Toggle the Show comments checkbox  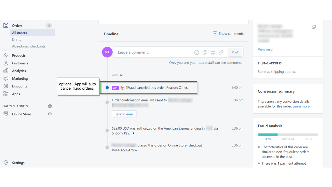(x=215, y=34)
